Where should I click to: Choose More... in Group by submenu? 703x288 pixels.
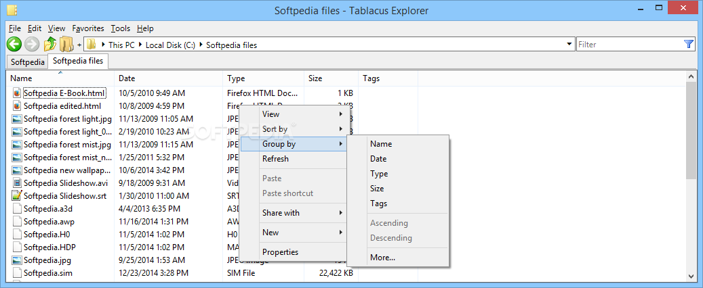[382, 257]
